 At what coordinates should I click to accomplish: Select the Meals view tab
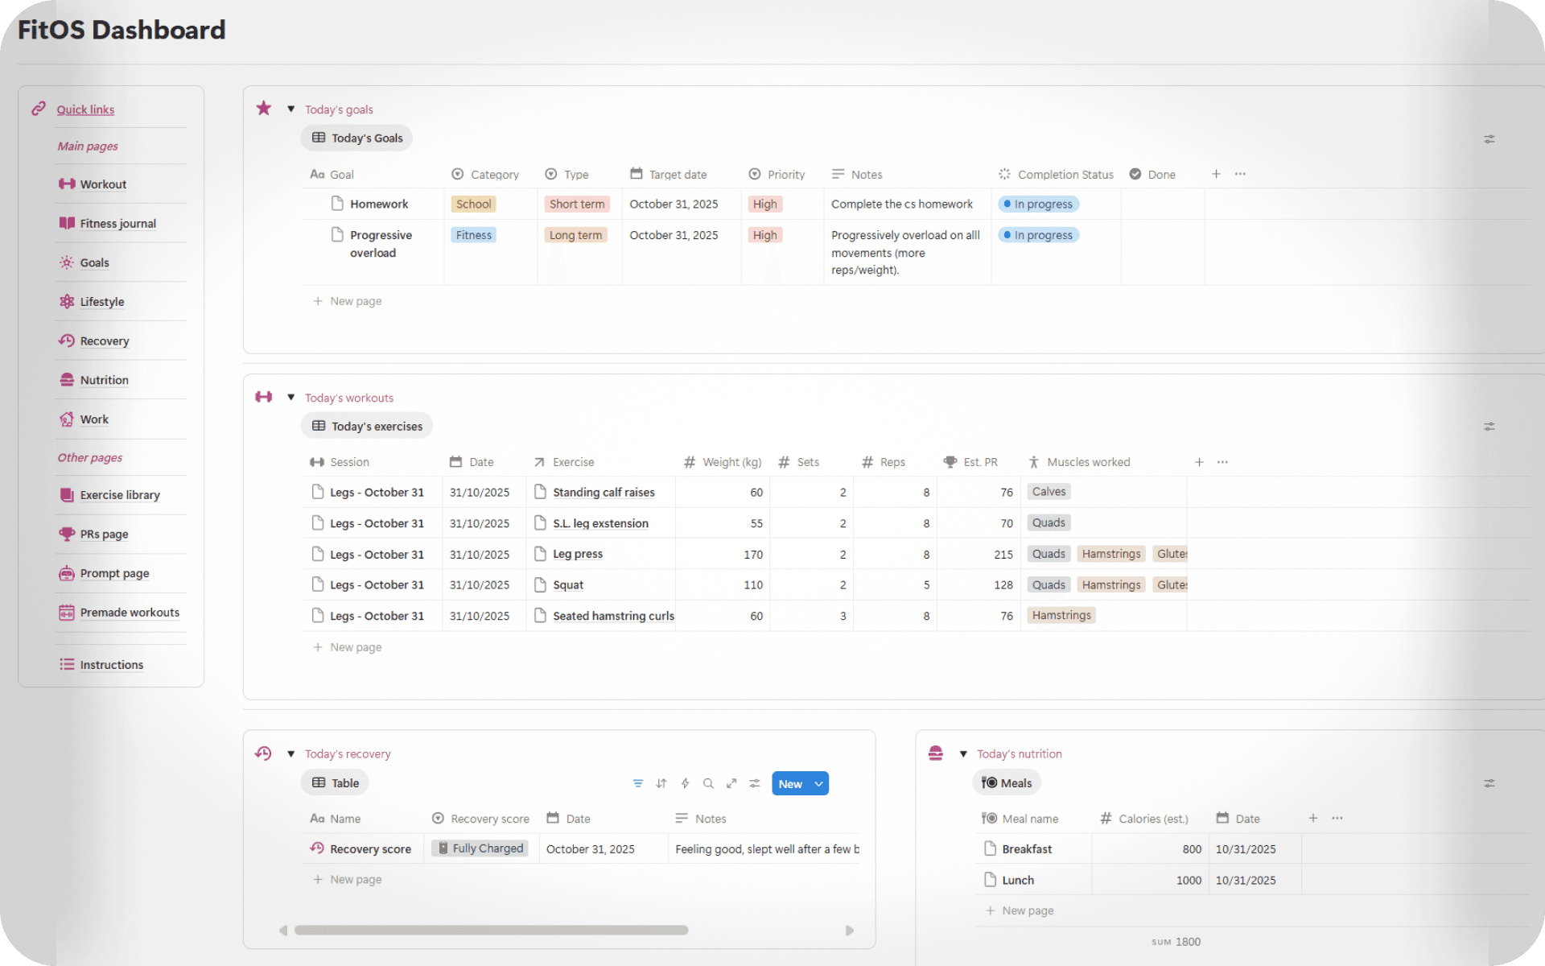tap(1007, 782)
